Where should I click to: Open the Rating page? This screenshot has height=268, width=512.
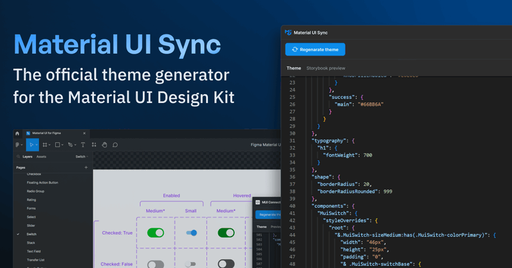pyautogui.click(x=31, y=200)
